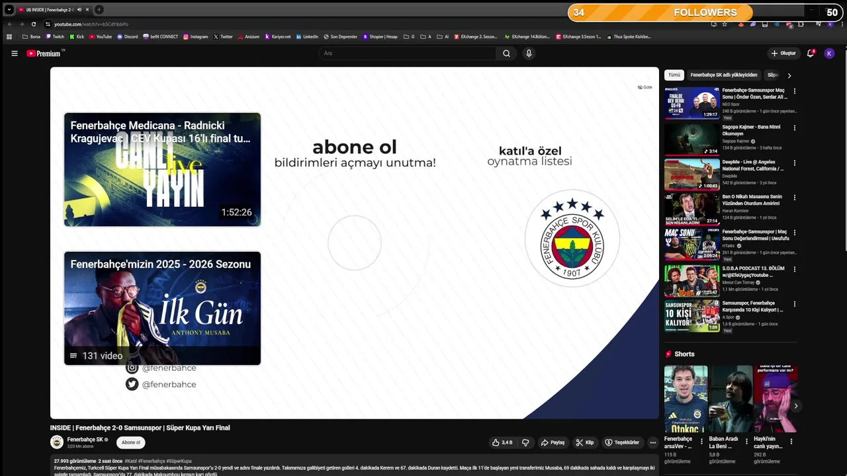Show next Shorts with the arrow
Viewport: 847px width, 476px height.
coord(796,406)
